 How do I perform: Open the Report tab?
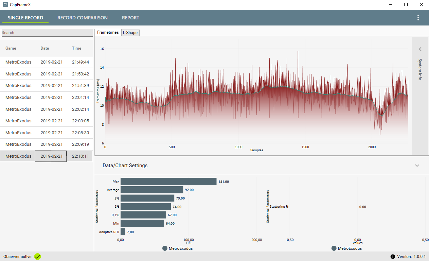pyautogui.click(x=130, y=18)
